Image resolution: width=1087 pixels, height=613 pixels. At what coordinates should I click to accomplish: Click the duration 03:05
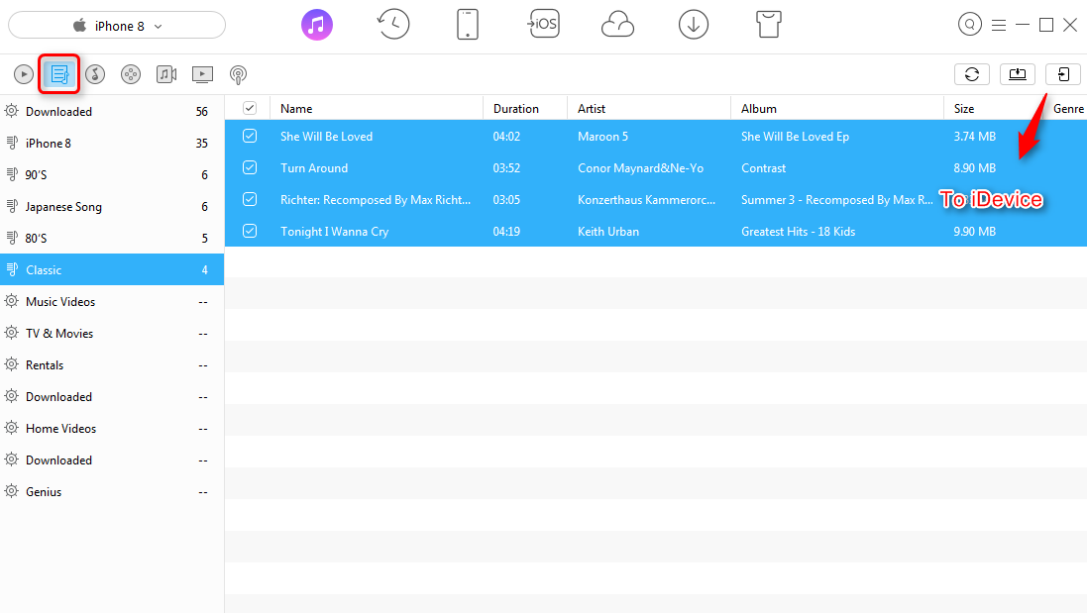point(506,200)
